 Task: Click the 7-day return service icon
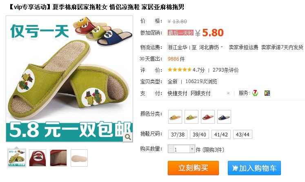coord(255,93)
